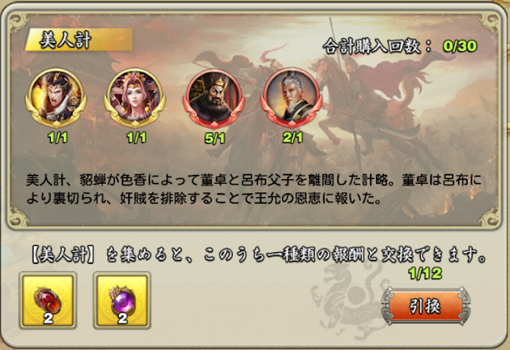
Task: Click the 美人計 story description text
Action: point(253,189)
